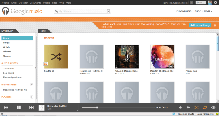Viewport: 219px width, 116px height.
Task: Click the Alexa Rank status icon
Action: tap(217, 114)
